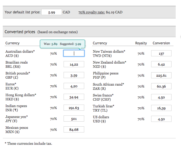The image size is (181, 152).
Task: Click the Converted prices section heading
Action: coord(20,32)
